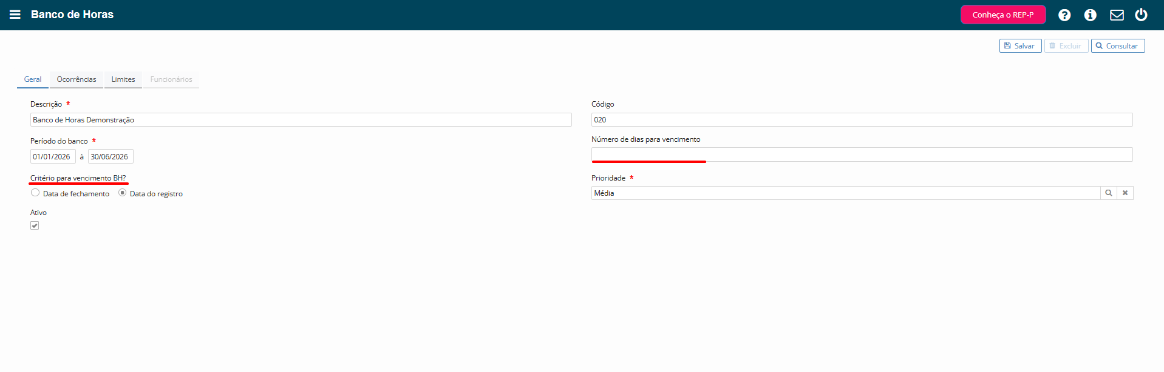1164x372 pixels.
Task: Clear Prioridade with the X icon
Action: [x=1125, y=193]
